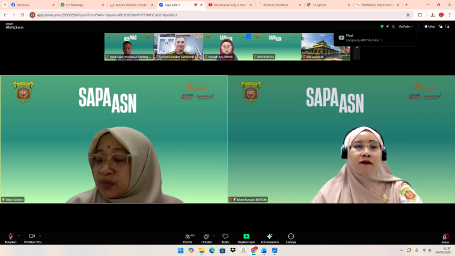Click the Keluar leave meeting button
Screen dimensions: 455x256
click(446, 238)
